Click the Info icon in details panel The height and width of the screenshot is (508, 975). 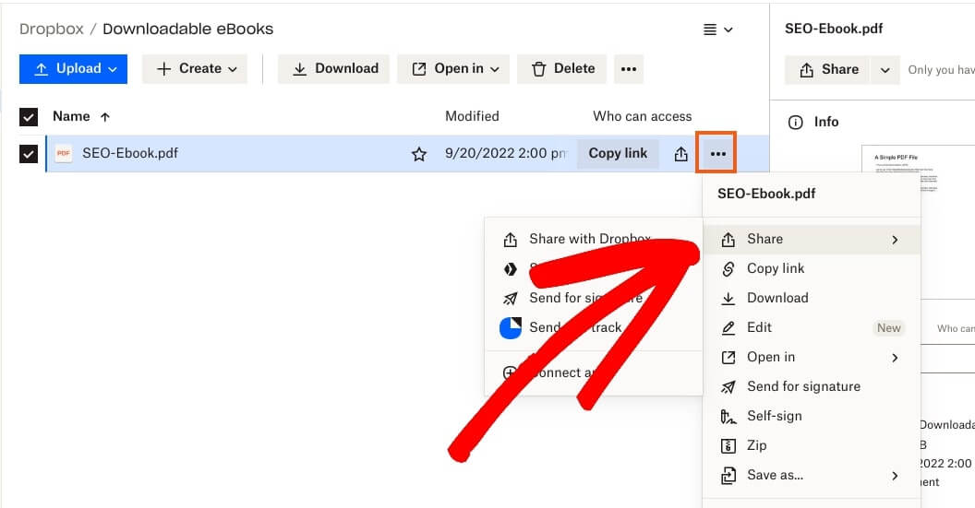795,123
